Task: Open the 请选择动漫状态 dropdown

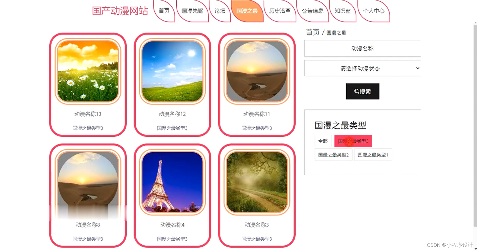Action: tap(362, 68)
